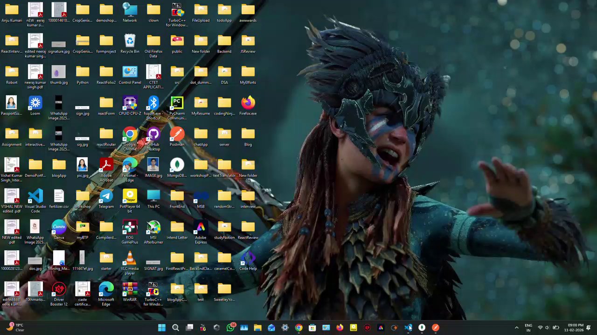The height and width of the screenshot is (335, 597).
Task: Select the Visual Studio Code desktop shortcut
Action: (x=35, y=201)
